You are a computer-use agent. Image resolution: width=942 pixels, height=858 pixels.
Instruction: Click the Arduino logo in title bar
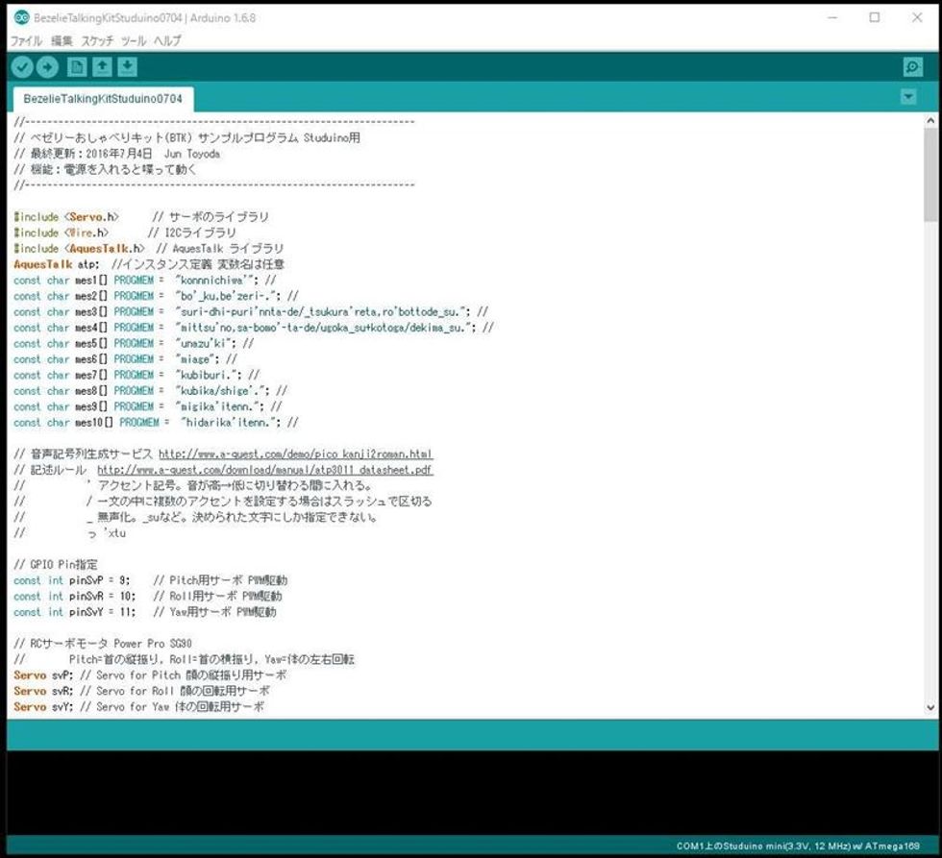tap(19, 17)
